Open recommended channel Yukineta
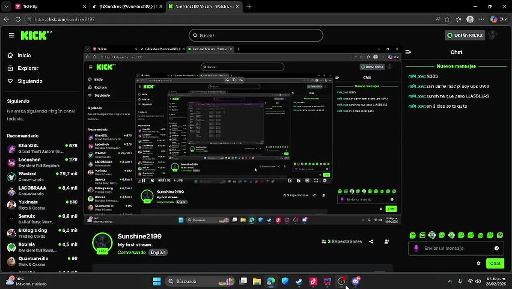 click(42, 205)
